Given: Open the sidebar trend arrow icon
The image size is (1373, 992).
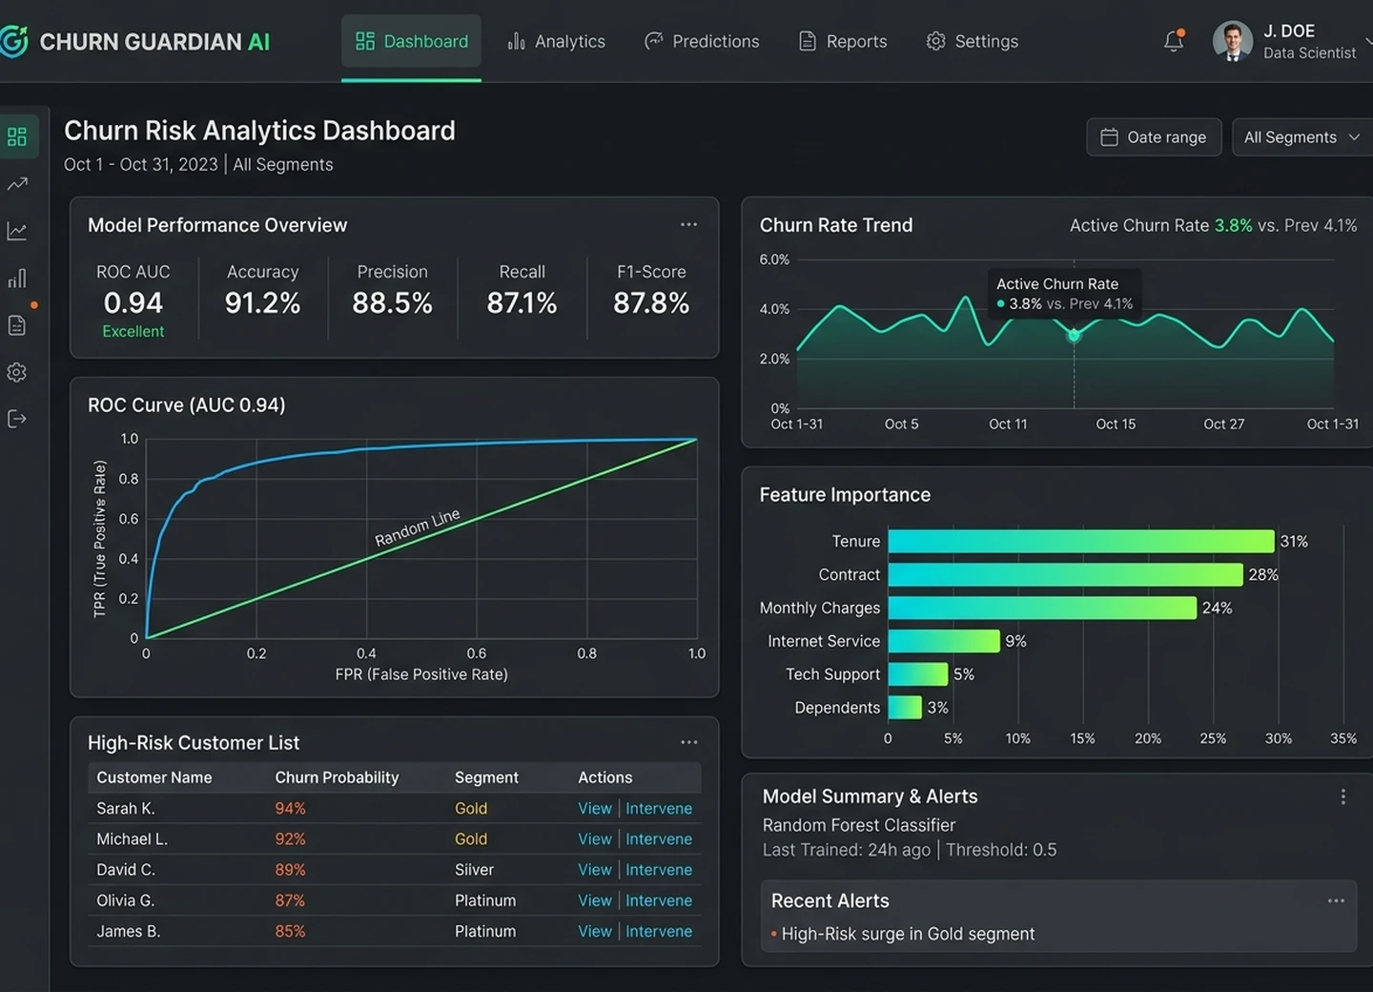Looking at the screenshot, I should [x=17, y=184].
